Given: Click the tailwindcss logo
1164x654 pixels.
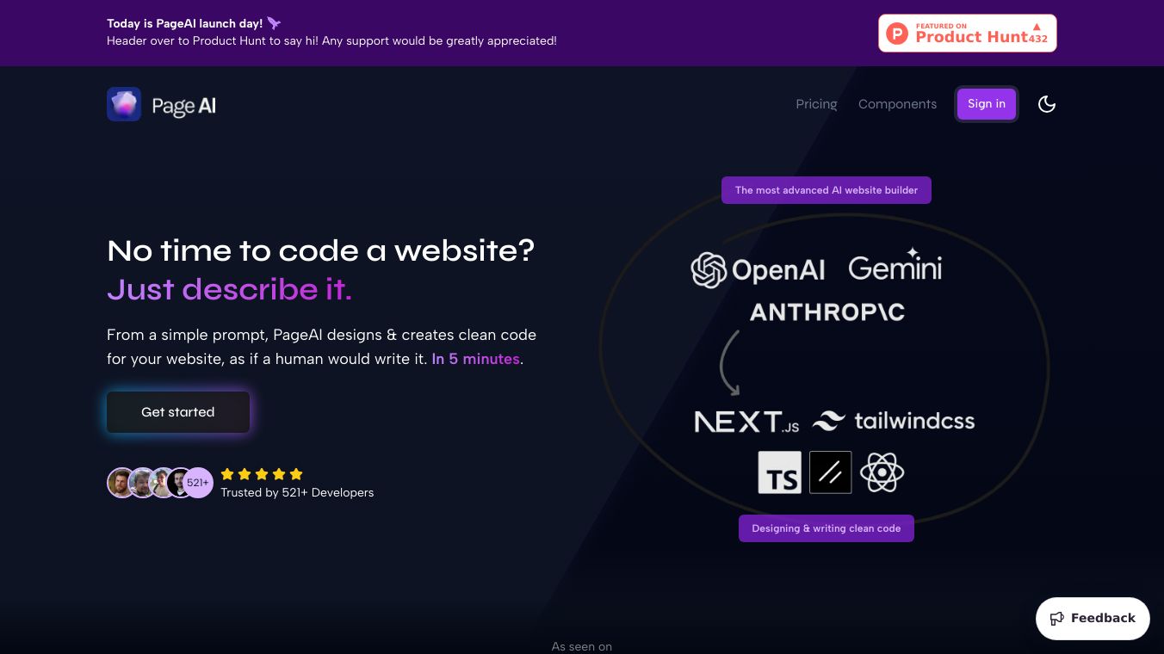Looking at the screenshot, I should (x=894, y=421).
